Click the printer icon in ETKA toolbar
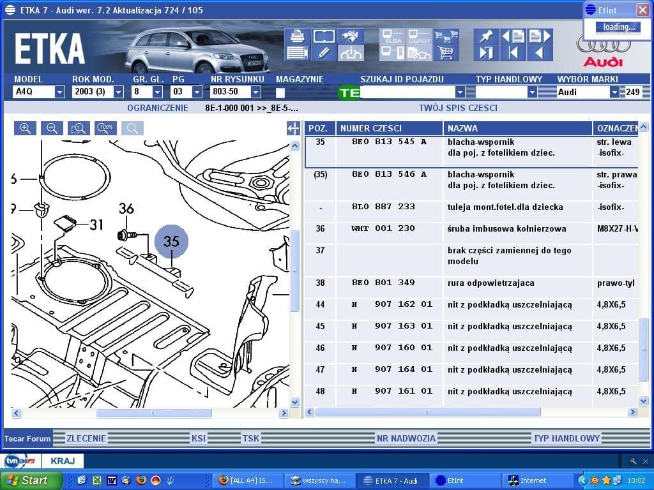This screenshot has height=490, width=654. pyautogui.click(x=298, y=36)
